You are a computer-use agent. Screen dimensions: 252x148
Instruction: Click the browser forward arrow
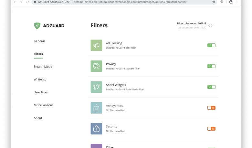pos(21,2)
